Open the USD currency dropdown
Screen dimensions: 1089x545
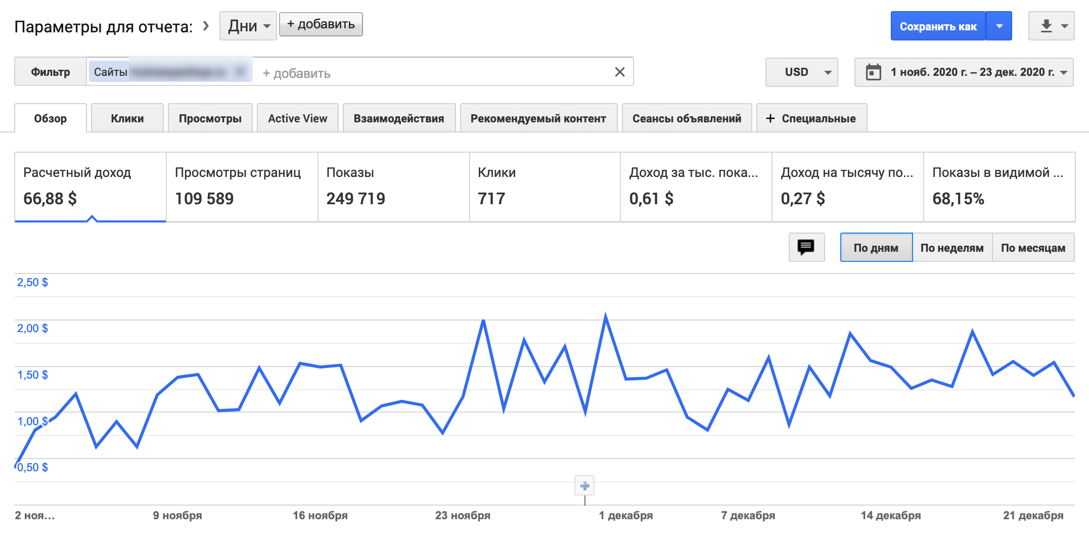point(801,72)
